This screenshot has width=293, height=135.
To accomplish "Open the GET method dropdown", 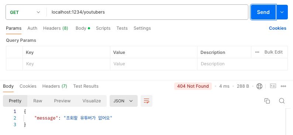I will pyautogui.click(x=25, y=12).
